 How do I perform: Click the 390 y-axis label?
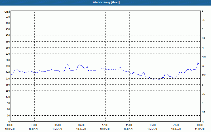pyautogui.click(x=8, y=42)
